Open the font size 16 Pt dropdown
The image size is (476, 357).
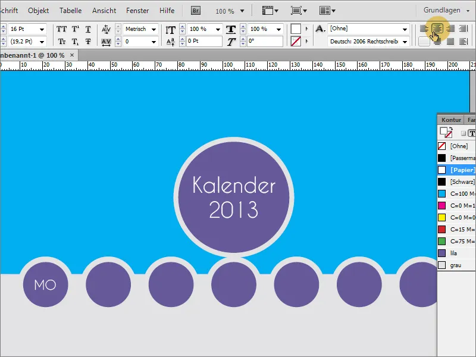(42, 29)
